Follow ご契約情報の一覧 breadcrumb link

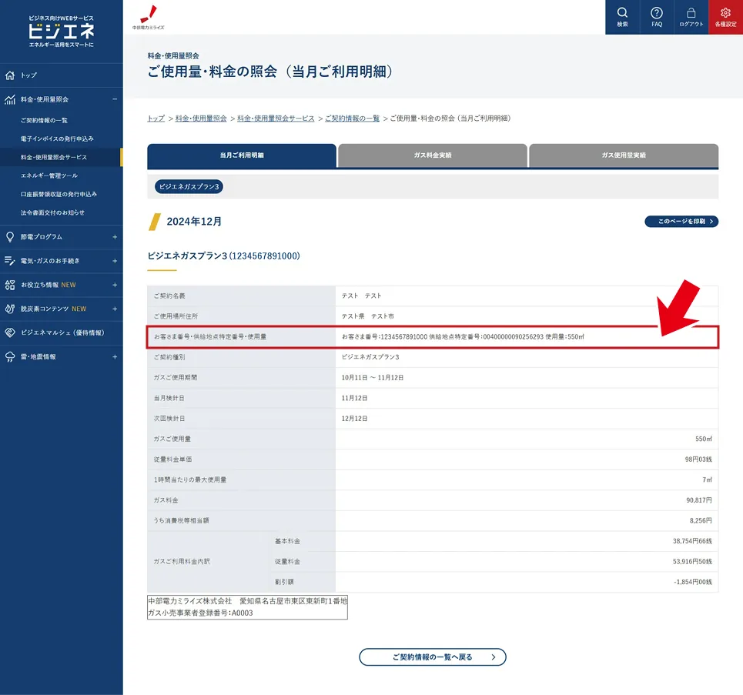coord(352,119)
